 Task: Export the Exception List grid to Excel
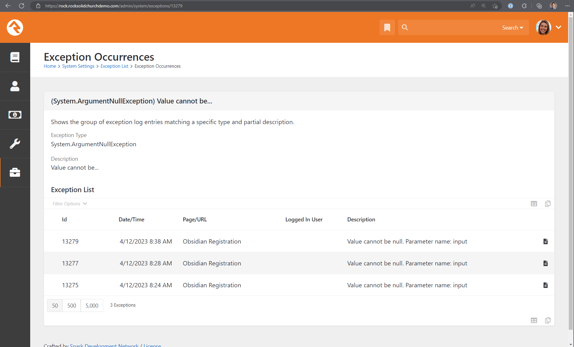point(534,204)
